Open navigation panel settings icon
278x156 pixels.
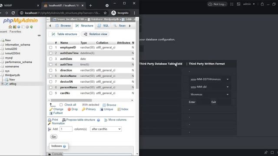pos(27,27)
